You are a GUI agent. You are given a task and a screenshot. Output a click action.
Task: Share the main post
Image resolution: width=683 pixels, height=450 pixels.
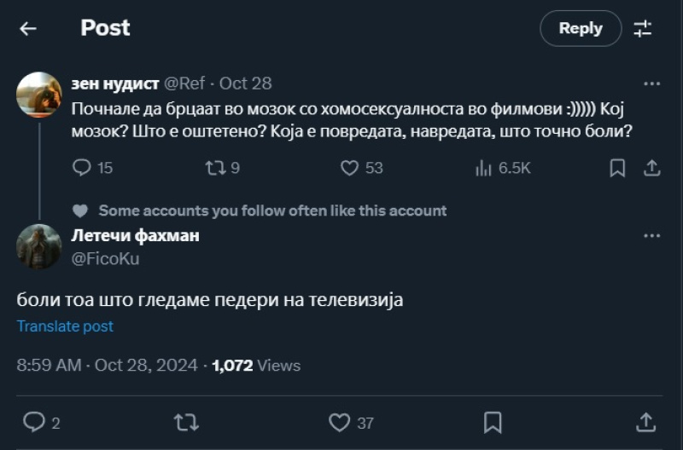pyautogui.click(x=646, y=422)
